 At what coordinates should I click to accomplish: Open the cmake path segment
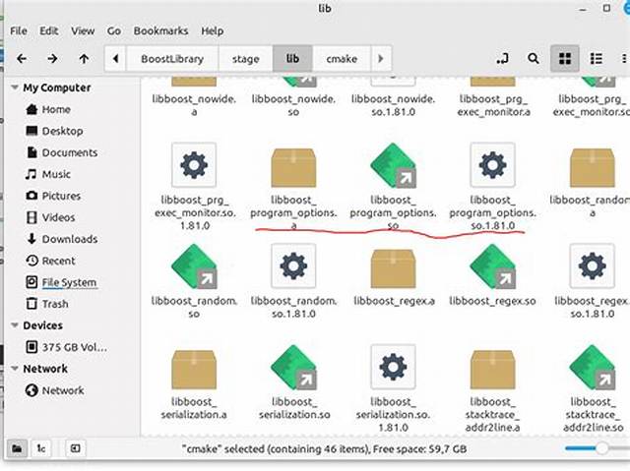[x=342, y=59]
